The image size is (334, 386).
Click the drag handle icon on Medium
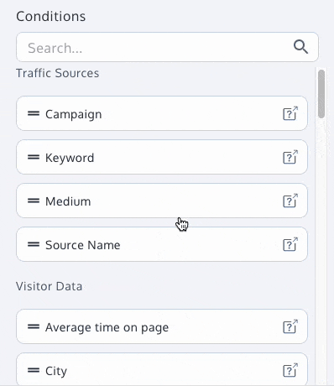point(34,201)
